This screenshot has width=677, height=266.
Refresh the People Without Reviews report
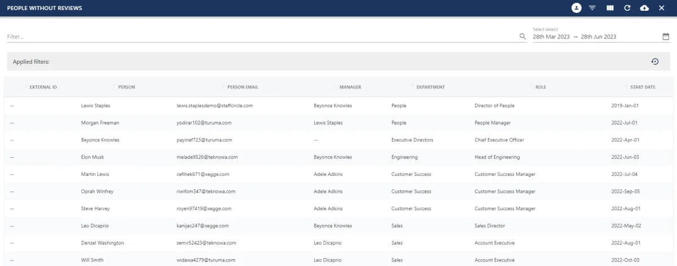tap(627, 8)
